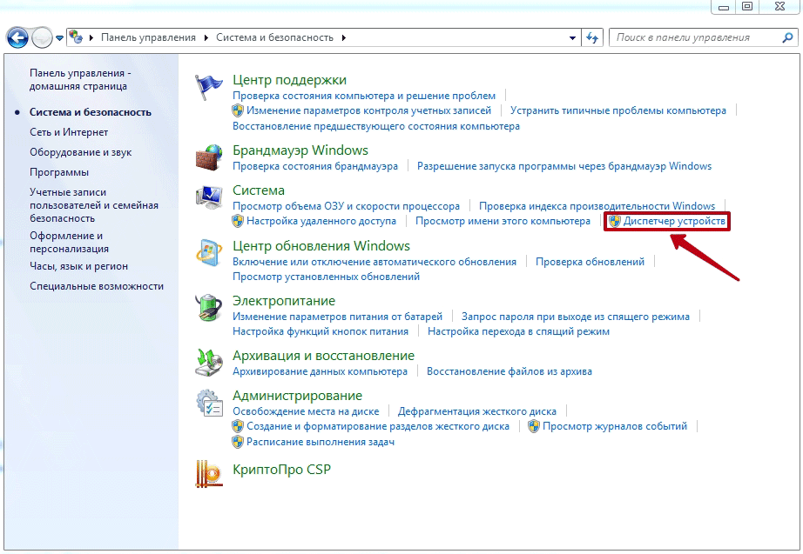Click the Система computer icon
The image size is (803, 554).
coord(209,199)
